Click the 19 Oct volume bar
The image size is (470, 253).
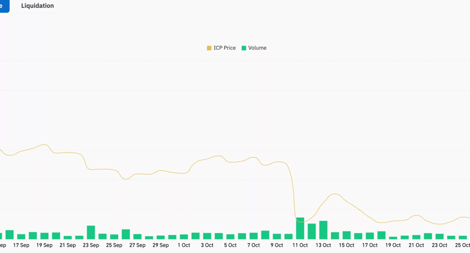point(393,238)
